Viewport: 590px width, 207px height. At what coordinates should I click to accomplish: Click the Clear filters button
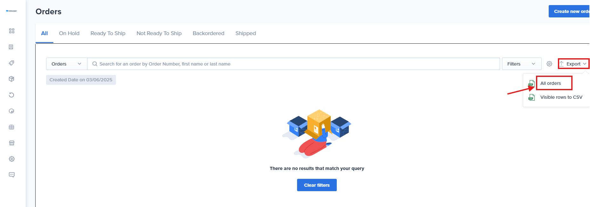317,185
